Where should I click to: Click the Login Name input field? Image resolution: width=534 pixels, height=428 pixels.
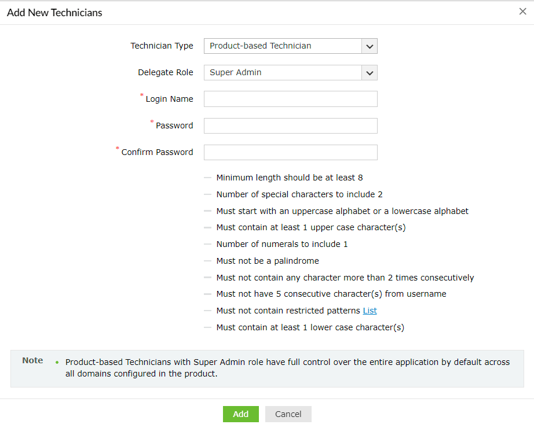tap(290, 98)
